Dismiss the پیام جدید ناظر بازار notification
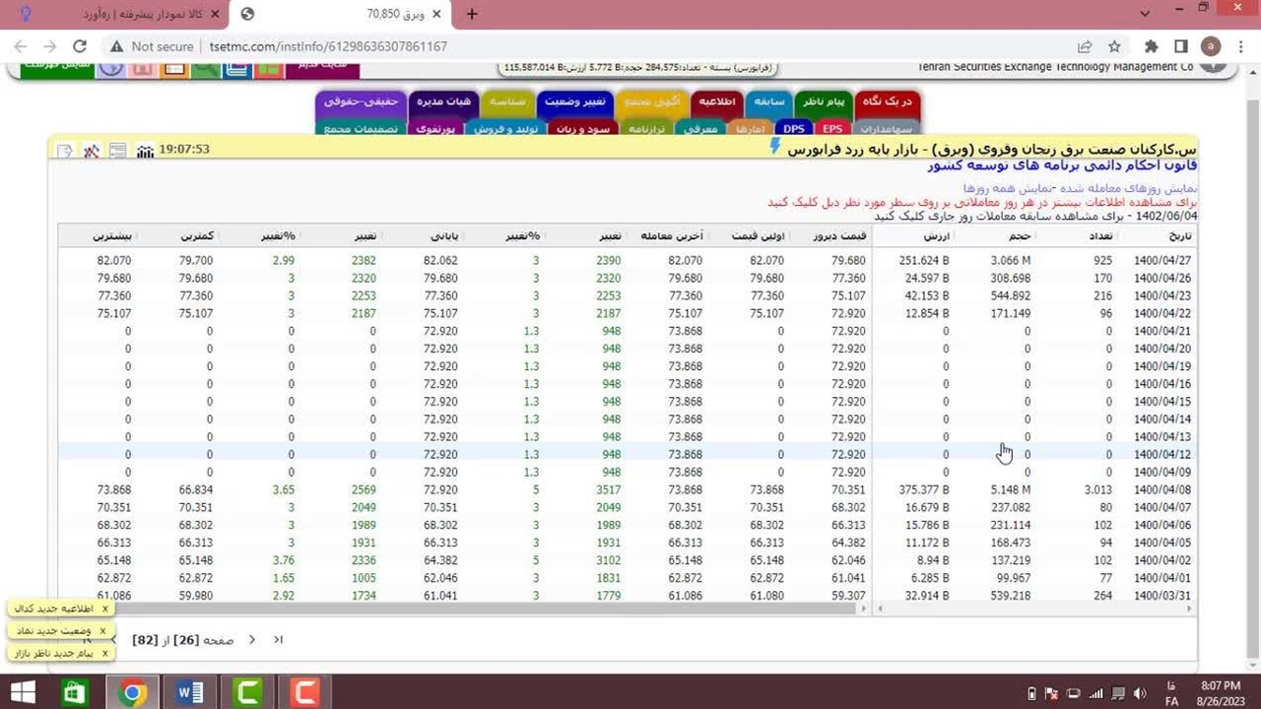1261x709 pixels. [x=104, y=653]
